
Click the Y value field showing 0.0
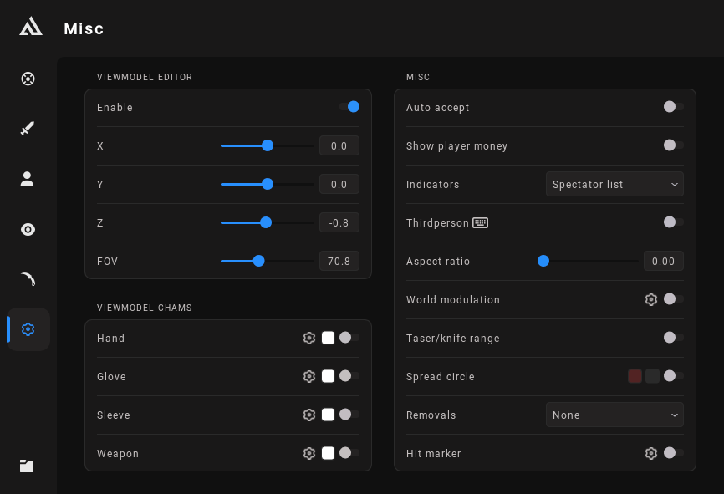339,184
